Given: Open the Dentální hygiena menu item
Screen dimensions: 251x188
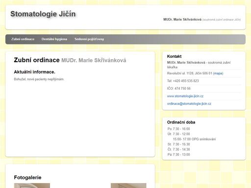Looking at the screenshot, I should tap(54, 39).
